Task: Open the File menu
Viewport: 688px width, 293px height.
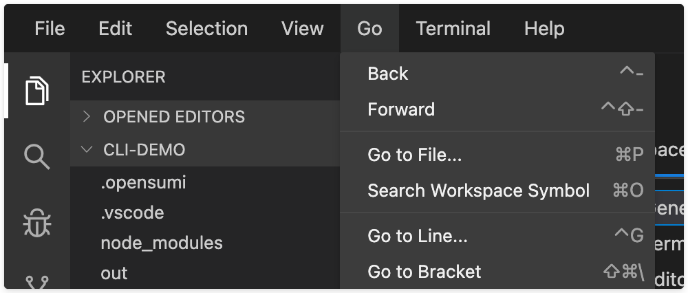Action: coord(50,28)
